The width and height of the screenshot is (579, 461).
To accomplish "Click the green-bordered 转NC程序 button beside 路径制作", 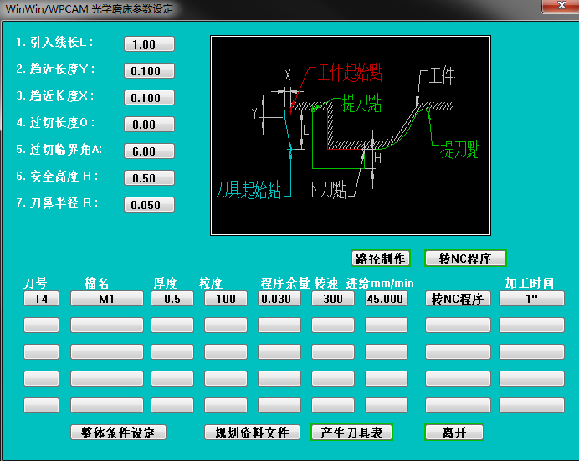I will coord(465,259).
